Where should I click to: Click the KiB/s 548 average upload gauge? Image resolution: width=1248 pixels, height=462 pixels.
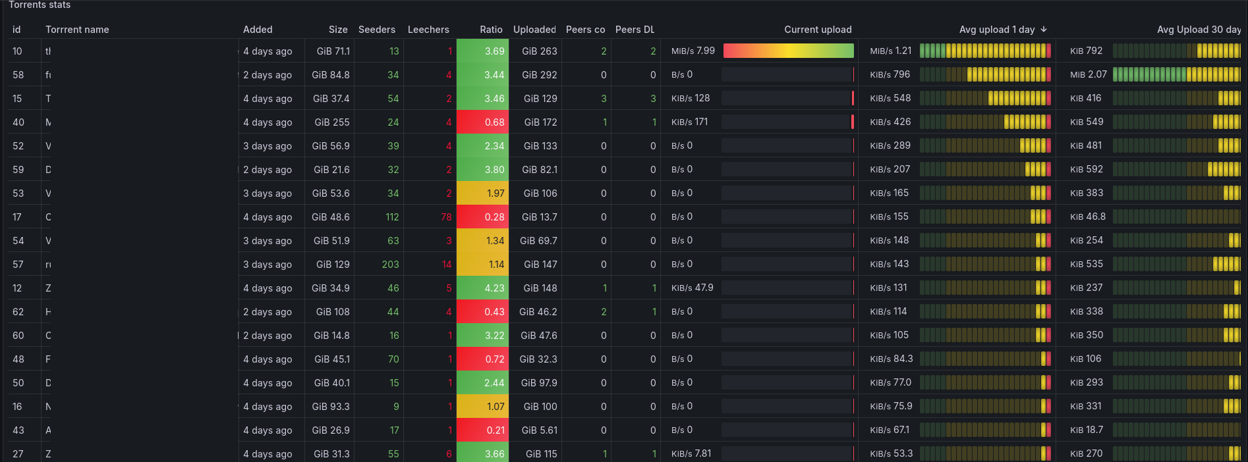pyautogui.click(x=985, y=98)
